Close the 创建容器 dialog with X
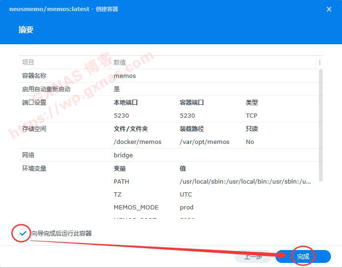 [x=329, y=9]
